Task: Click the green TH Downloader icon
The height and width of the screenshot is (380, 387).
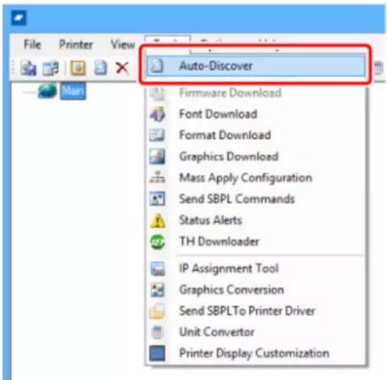Action: click(x=158, y=241)
